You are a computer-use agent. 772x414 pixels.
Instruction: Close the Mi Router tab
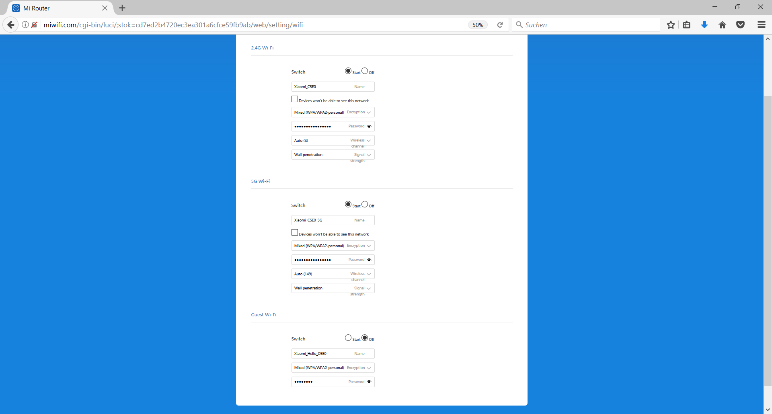[105, 8]
